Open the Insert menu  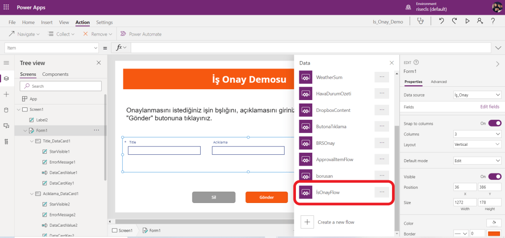click(x=47, y=22)
